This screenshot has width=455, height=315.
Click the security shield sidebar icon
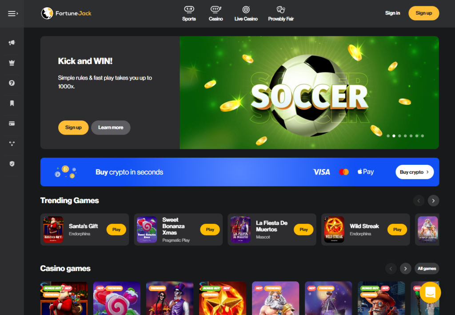12,164
